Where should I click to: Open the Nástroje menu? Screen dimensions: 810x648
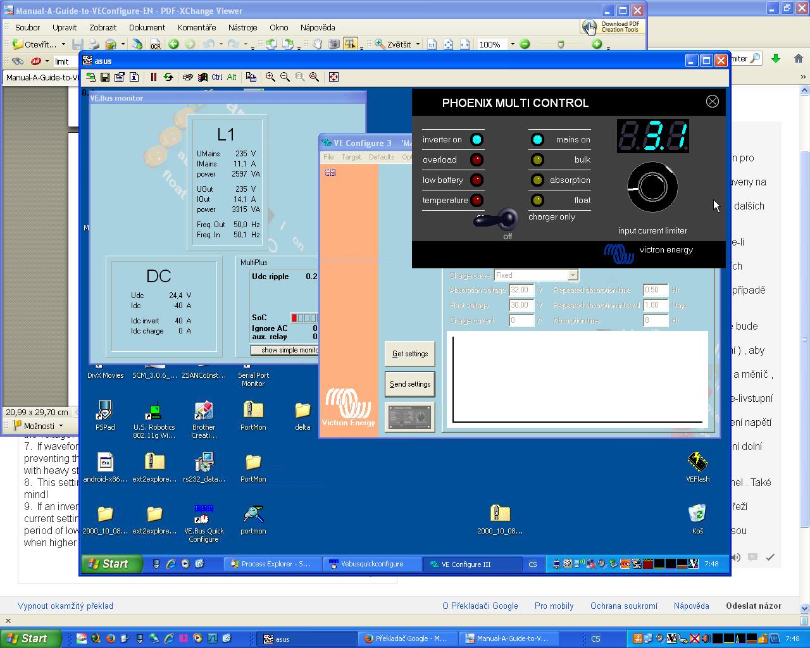(242, 27)
